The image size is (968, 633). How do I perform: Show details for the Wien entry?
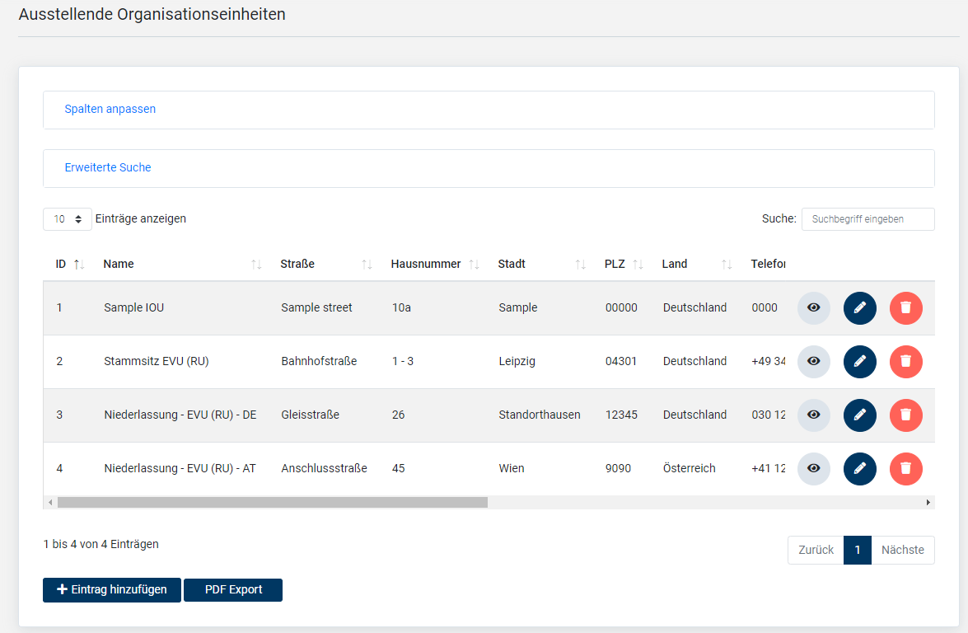coord(813,469)
